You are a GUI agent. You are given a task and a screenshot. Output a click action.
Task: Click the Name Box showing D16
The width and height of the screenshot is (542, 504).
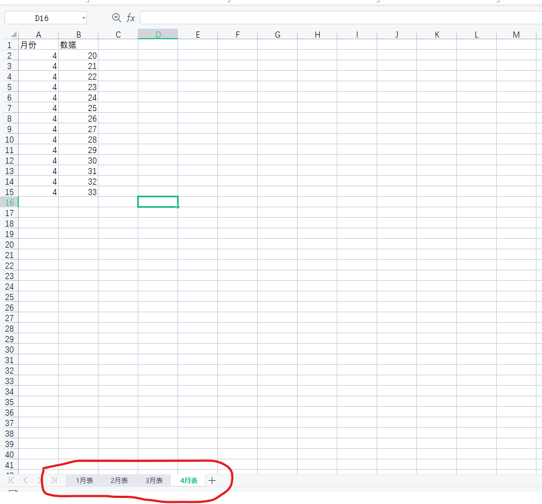click(42, 18)
